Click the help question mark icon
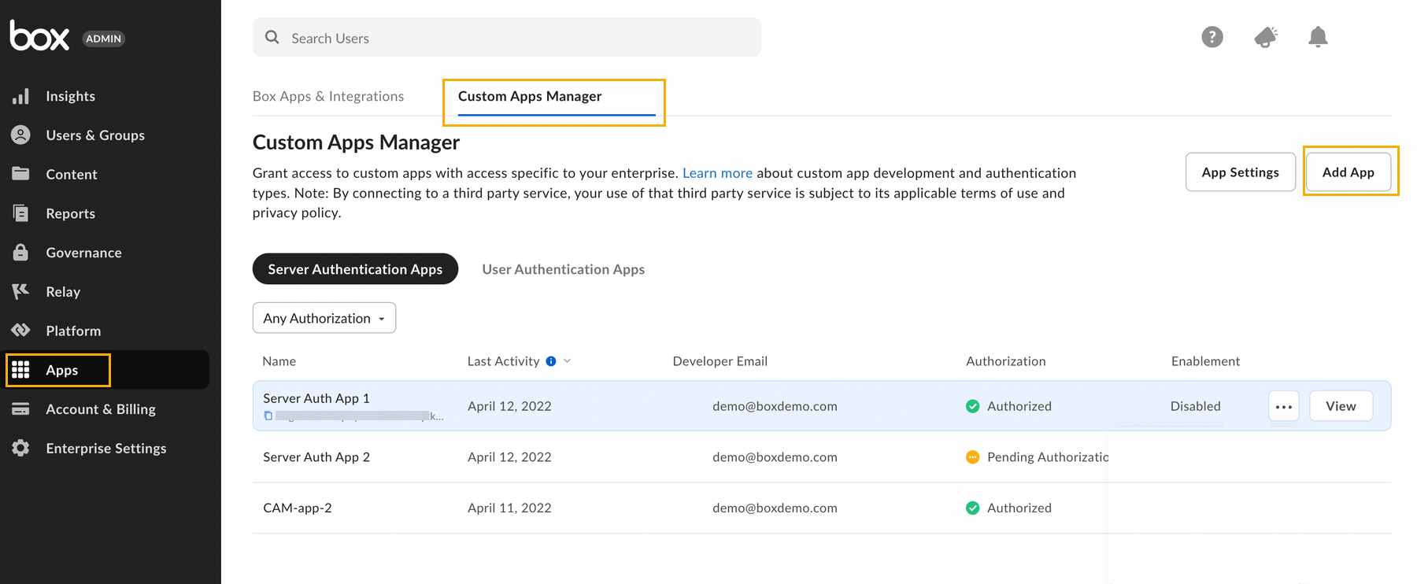This screenshot has width=1417, height=584. pos(1212,37)
